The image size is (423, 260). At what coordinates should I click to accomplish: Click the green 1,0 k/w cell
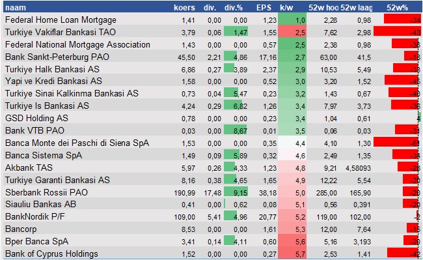click(292, 20)
